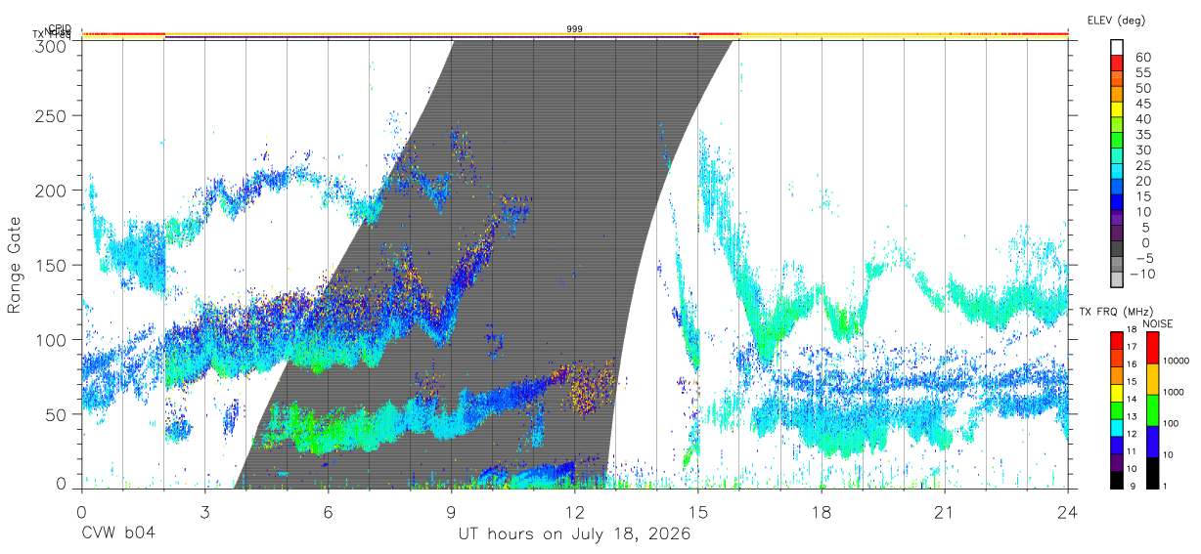Click the '999' CPID value at top

point(575,29)
